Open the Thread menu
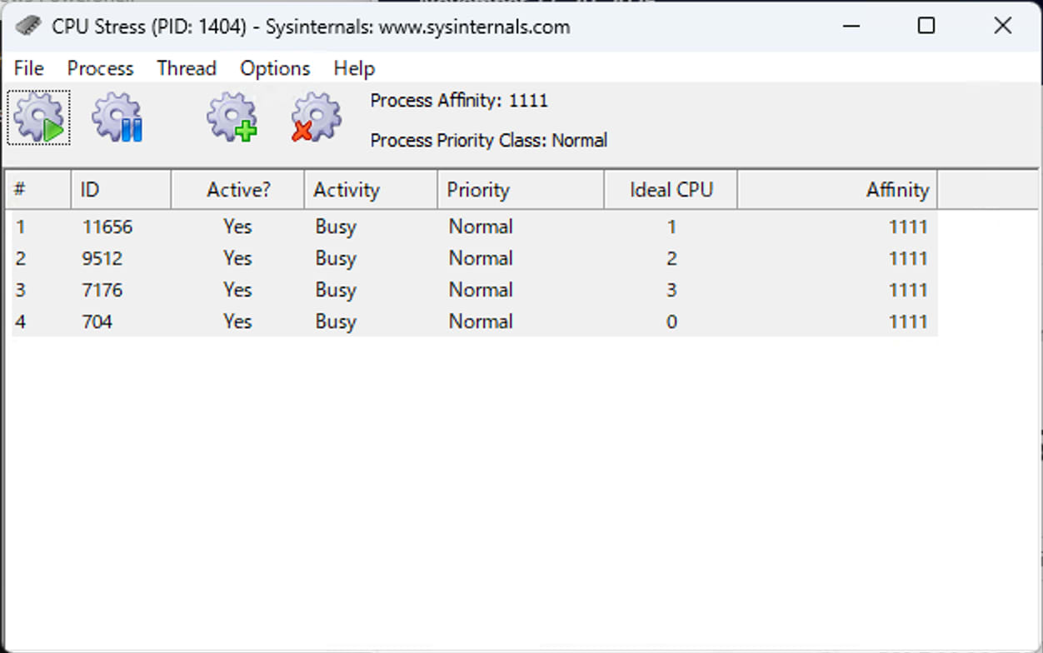 [187, 68]
